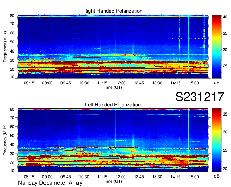Click the top plot 'Frequency (MHz)' label
The height and width of the screenshot is (187, 231).
(5, 46)
